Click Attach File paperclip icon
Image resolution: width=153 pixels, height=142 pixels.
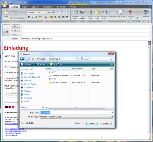click(x=91, y=15)
